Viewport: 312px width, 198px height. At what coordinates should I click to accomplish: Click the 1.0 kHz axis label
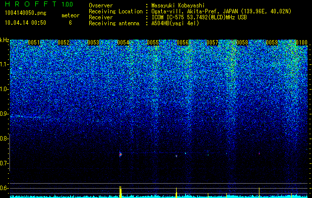pyautogui.click(x=4, y=89)
